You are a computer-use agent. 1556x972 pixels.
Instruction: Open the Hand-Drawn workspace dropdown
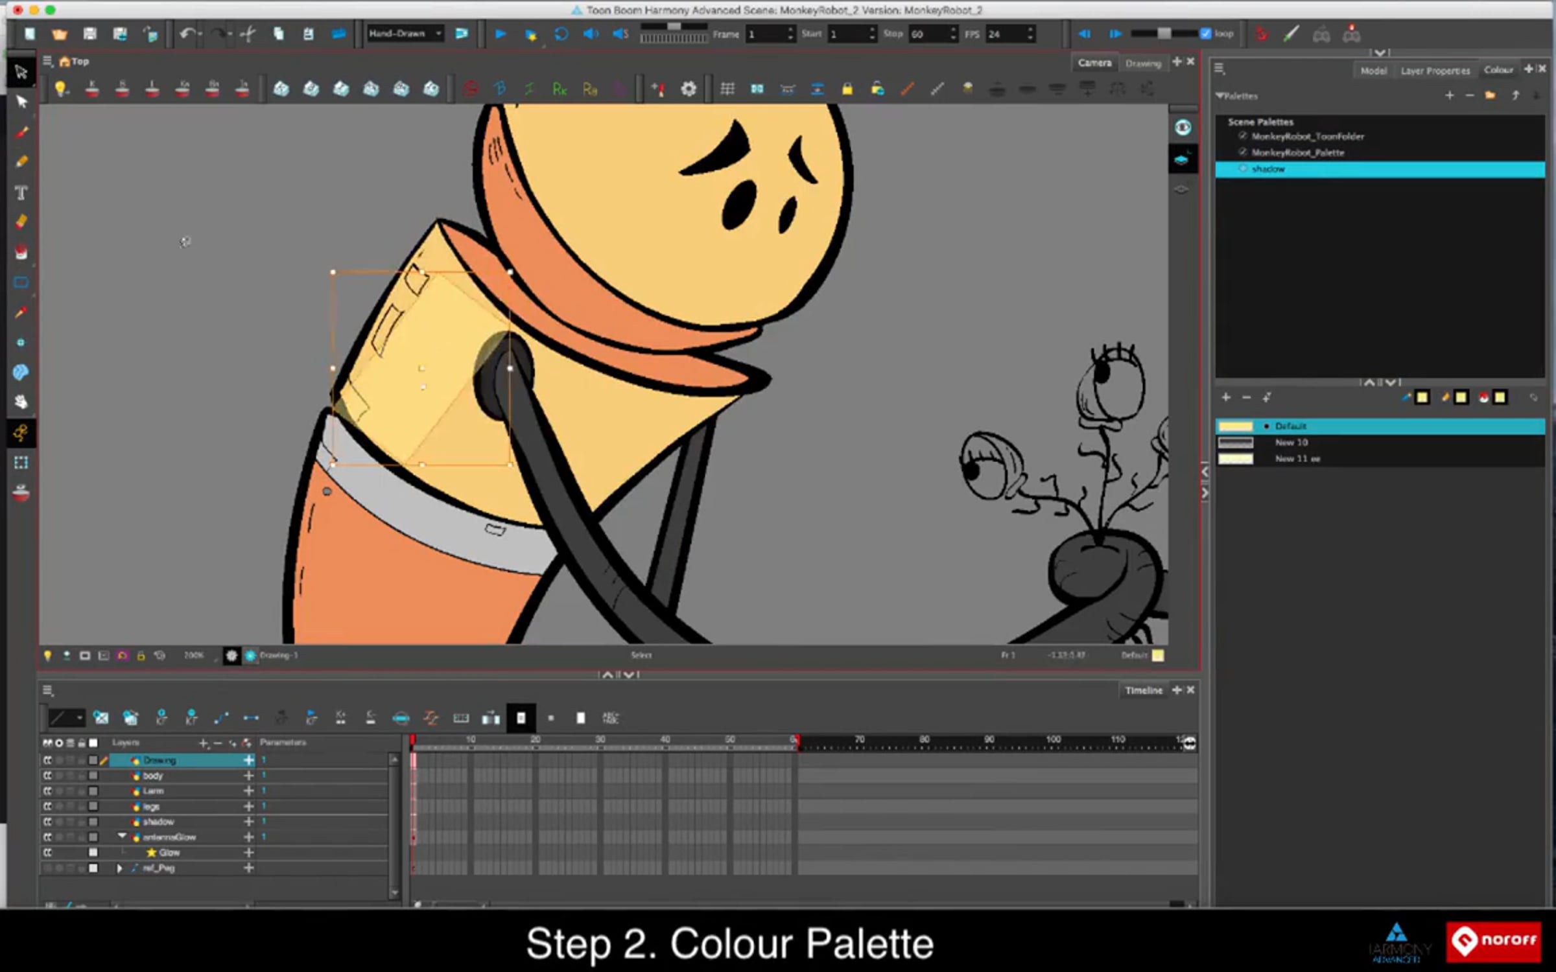pyautogui.click(x=405, y=34)
